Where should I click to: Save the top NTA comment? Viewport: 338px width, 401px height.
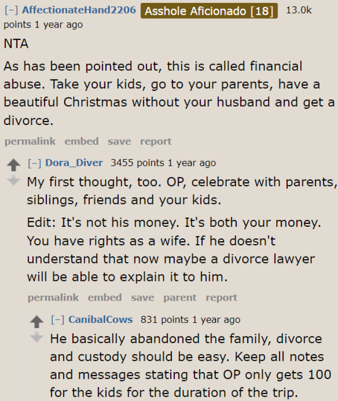point(119,141)
